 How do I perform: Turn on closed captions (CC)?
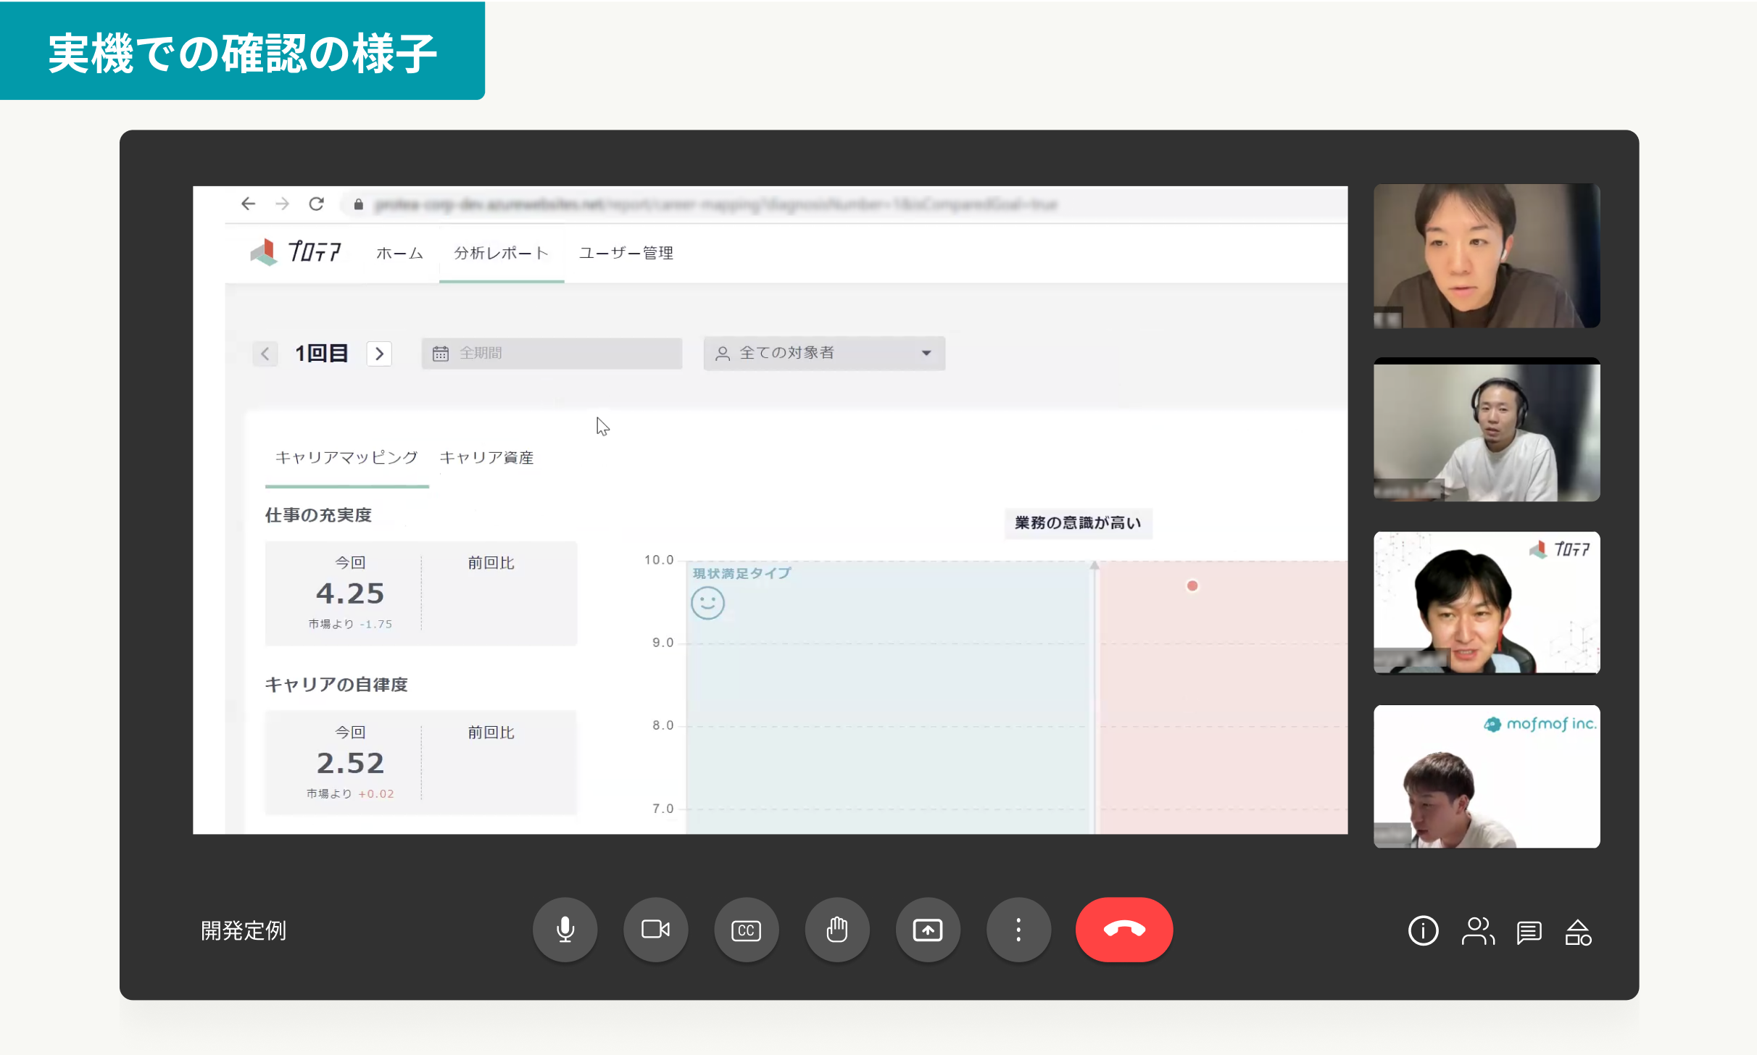(746, 930)
